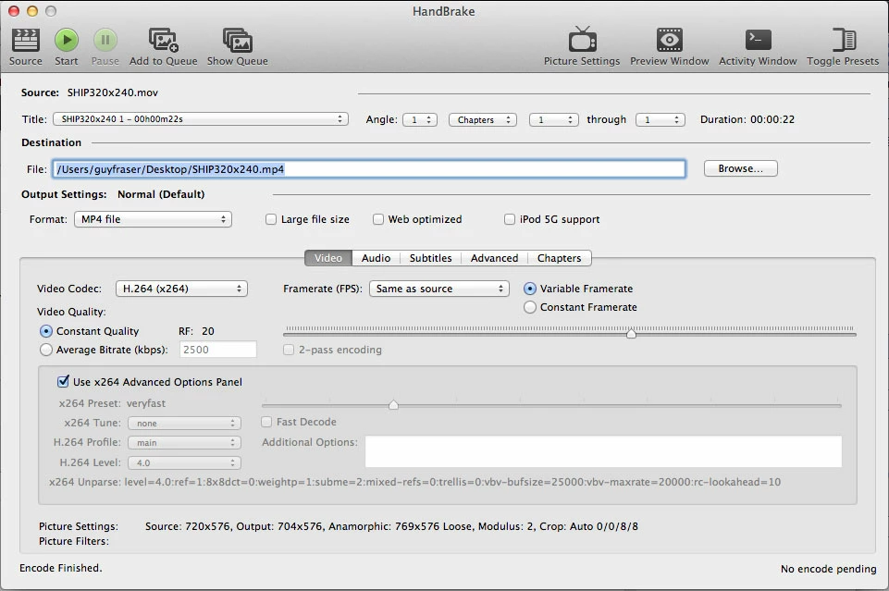889x591 pixels.
Task: Select Average Bitrate (kbps) radio button
Action: click(x=46, y=350)
